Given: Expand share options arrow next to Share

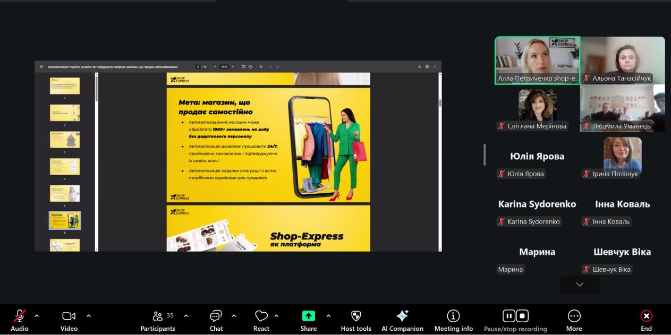Looking at the screenshot, I should pos(328,316).
